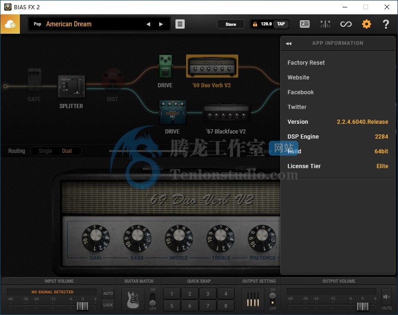This screenshot has height=315, width=398.
Task: Click the TREBLE knob
Action: pos(220,238)
